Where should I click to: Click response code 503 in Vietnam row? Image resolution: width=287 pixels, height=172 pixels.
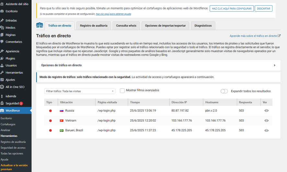coord(241,121)
